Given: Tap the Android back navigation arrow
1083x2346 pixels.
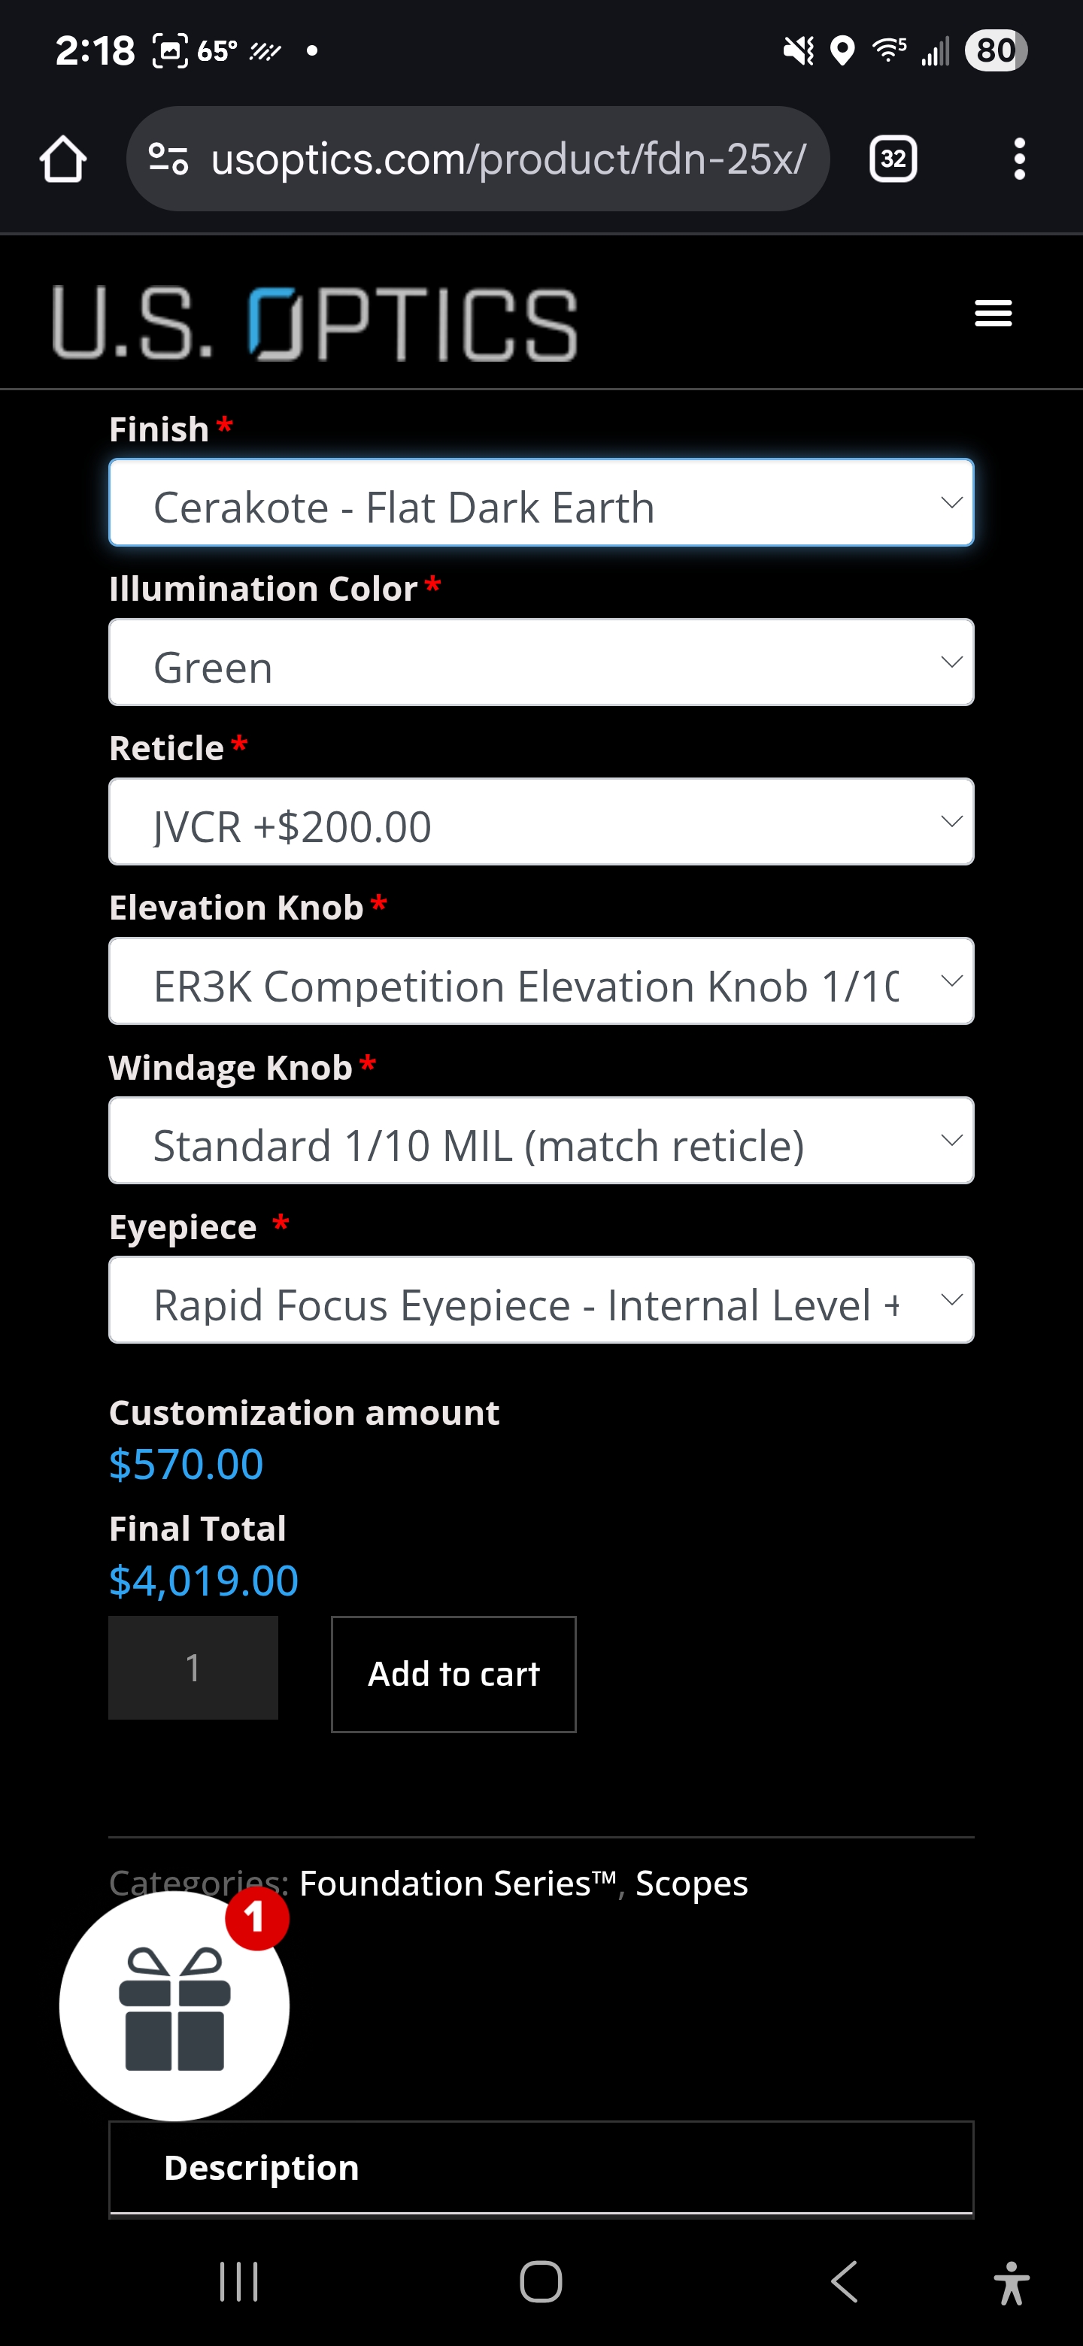Looking at the screenshot, I should (x=845, y=2281).
